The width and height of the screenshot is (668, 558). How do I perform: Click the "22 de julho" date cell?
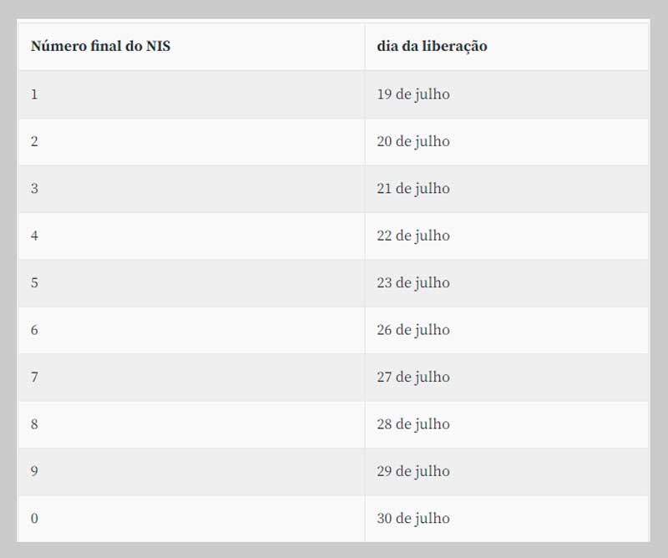coord(413,236)
